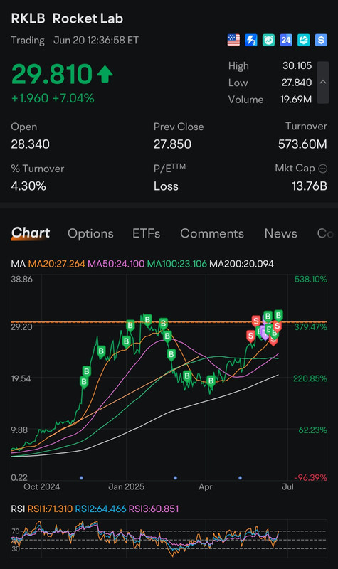The height and width of the screenshot is (569, 338).
Task: Tap the 29.20 price axis label
Action: click(22, 326)
